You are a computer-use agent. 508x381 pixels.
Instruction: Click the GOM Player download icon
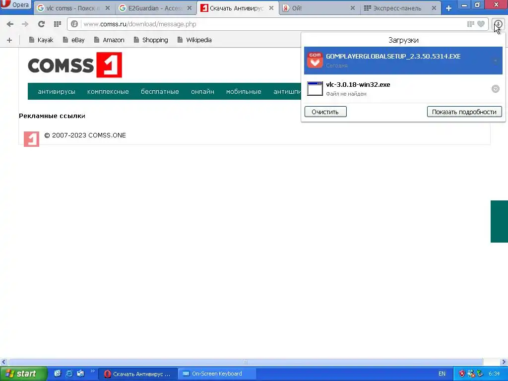pos(315,61)
